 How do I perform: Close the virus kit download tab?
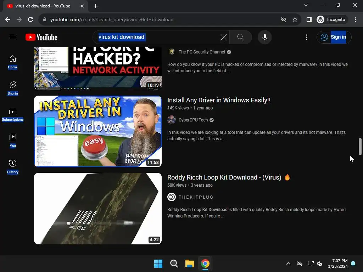tap(82, 6)
